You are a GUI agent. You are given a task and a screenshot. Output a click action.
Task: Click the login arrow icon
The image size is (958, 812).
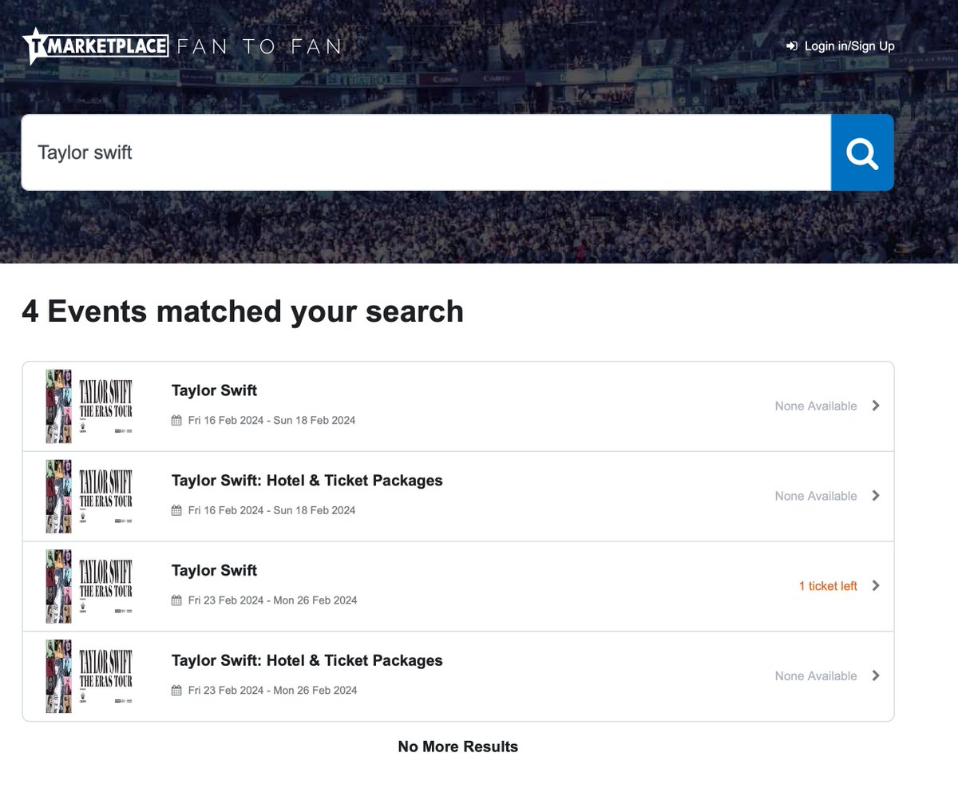(x=792, y=46)
